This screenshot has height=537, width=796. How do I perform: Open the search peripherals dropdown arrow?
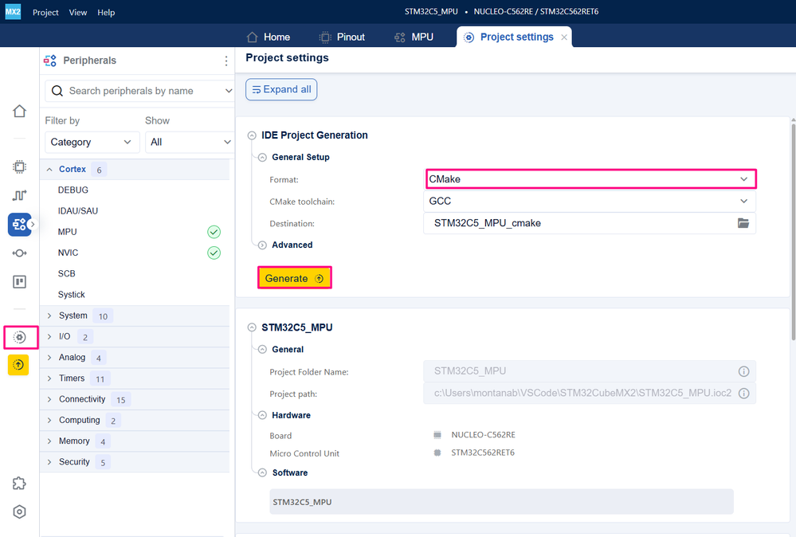pos(229,91)
